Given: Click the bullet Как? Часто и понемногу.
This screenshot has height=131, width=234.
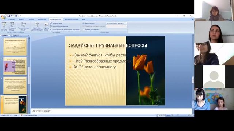Looking at the screenshot, I should point(94,67).
